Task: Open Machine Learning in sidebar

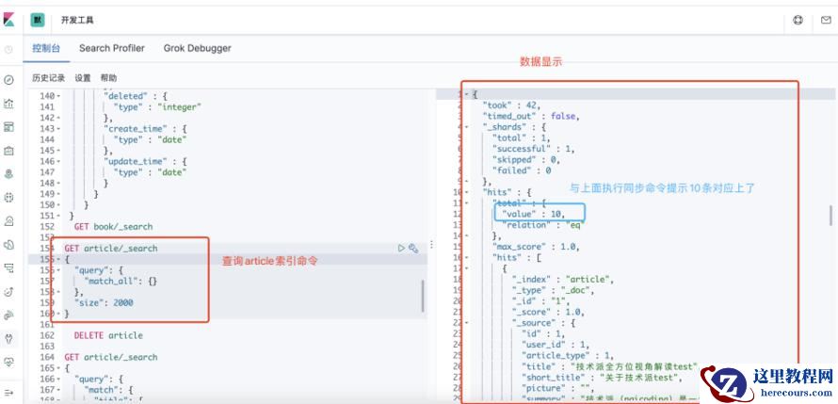Action: pos(8,198)
